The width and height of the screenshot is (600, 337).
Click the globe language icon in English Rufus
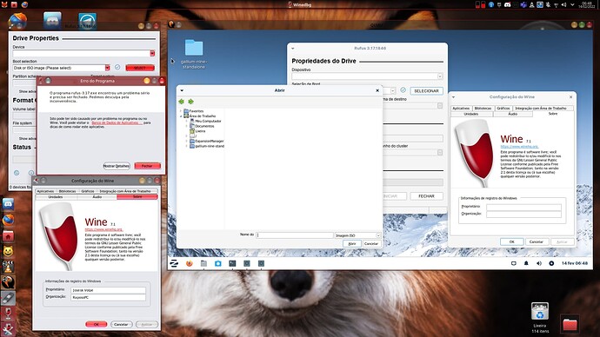(x=17, y=173)
